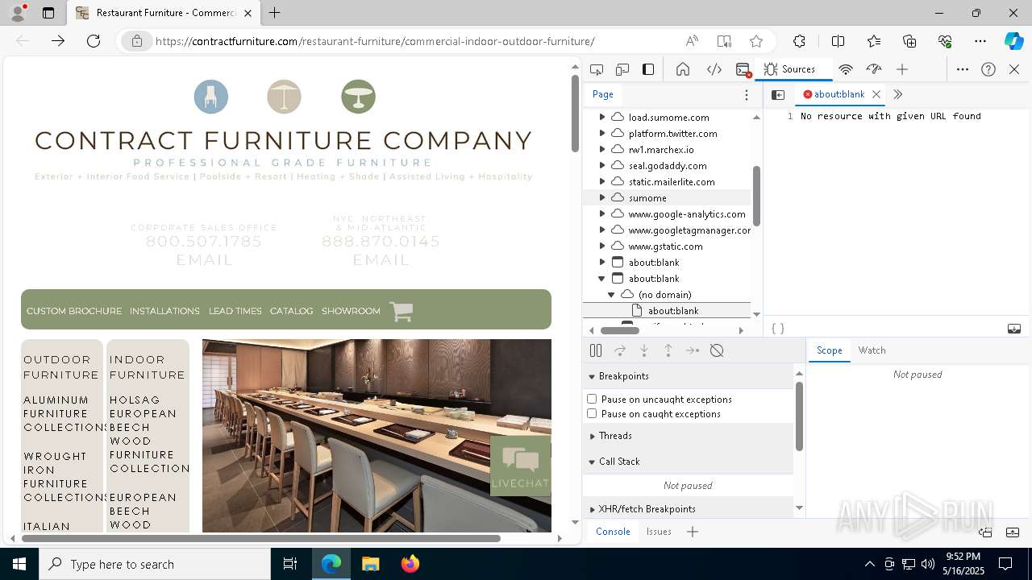Screen dimensions: 1032x580
Task: Toggle the DevTools activity bar dock icon
Action: (648, 69)
